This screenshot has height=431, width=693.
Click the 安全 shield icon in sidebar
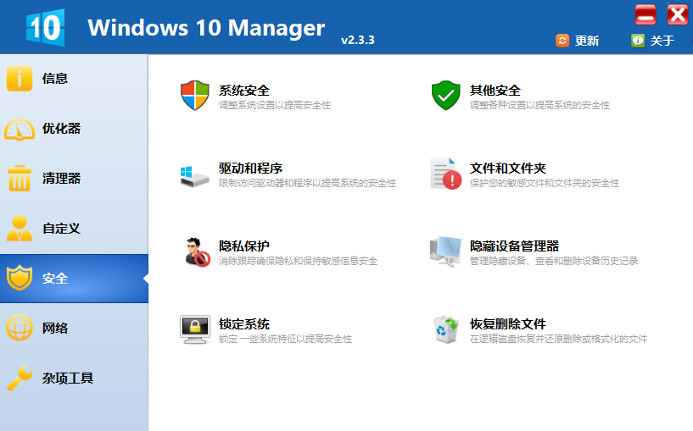coord(20,278)
